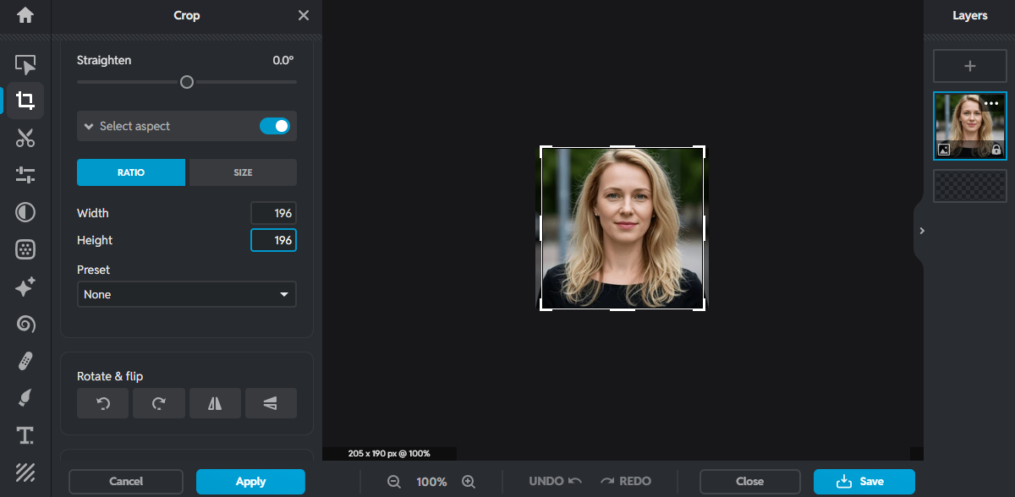This screenshot has height=497, width=1015.
Task: Select the Cutout scissors tool
Action: (25, 138)
